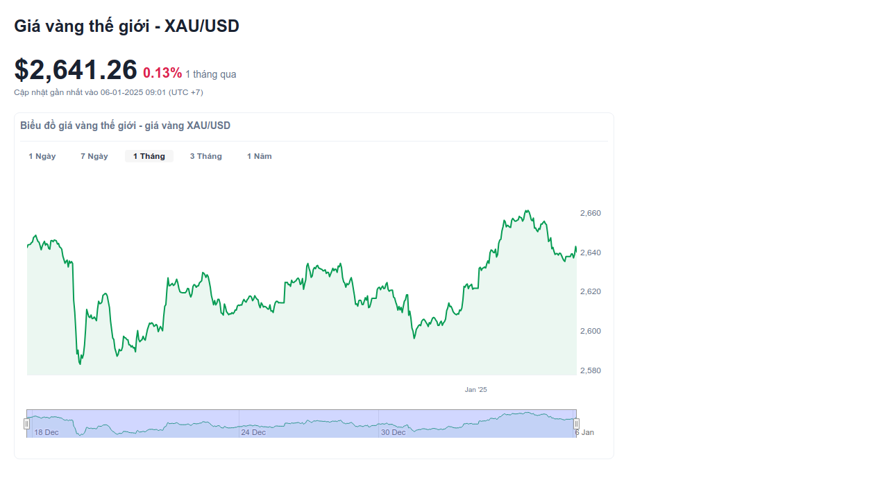Click the active "1 Tháng" range tab
878x487 pixels.
(149, 156)
